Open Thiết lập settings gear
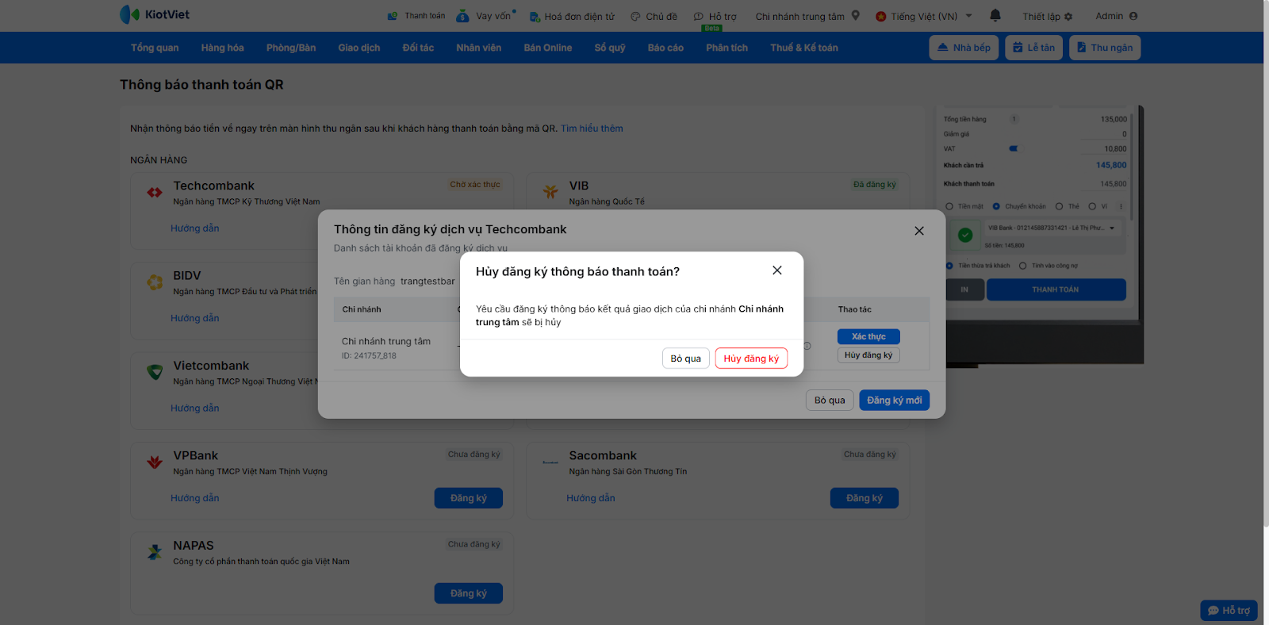Viewport: 1269px width, 625px height. click(1048, 16)
